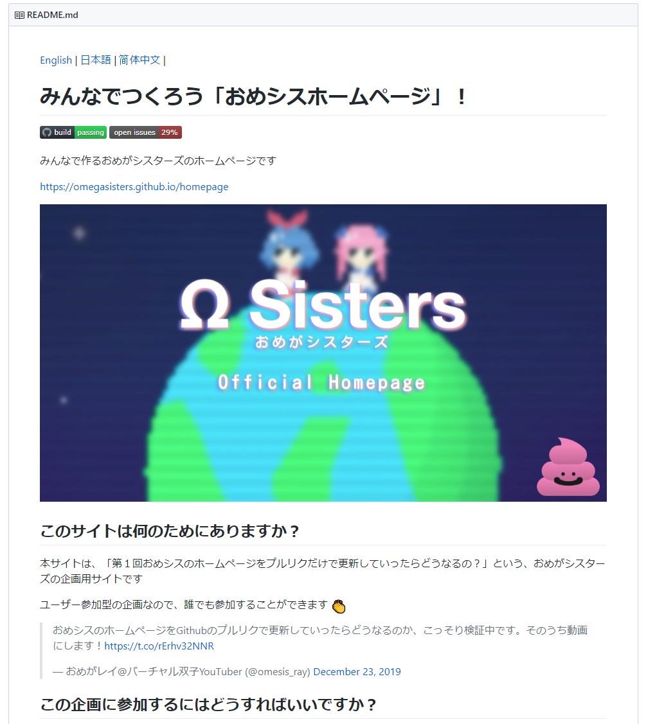
Task: Open the omegasisters.github.io/homepage link
Action: (134, 186)
